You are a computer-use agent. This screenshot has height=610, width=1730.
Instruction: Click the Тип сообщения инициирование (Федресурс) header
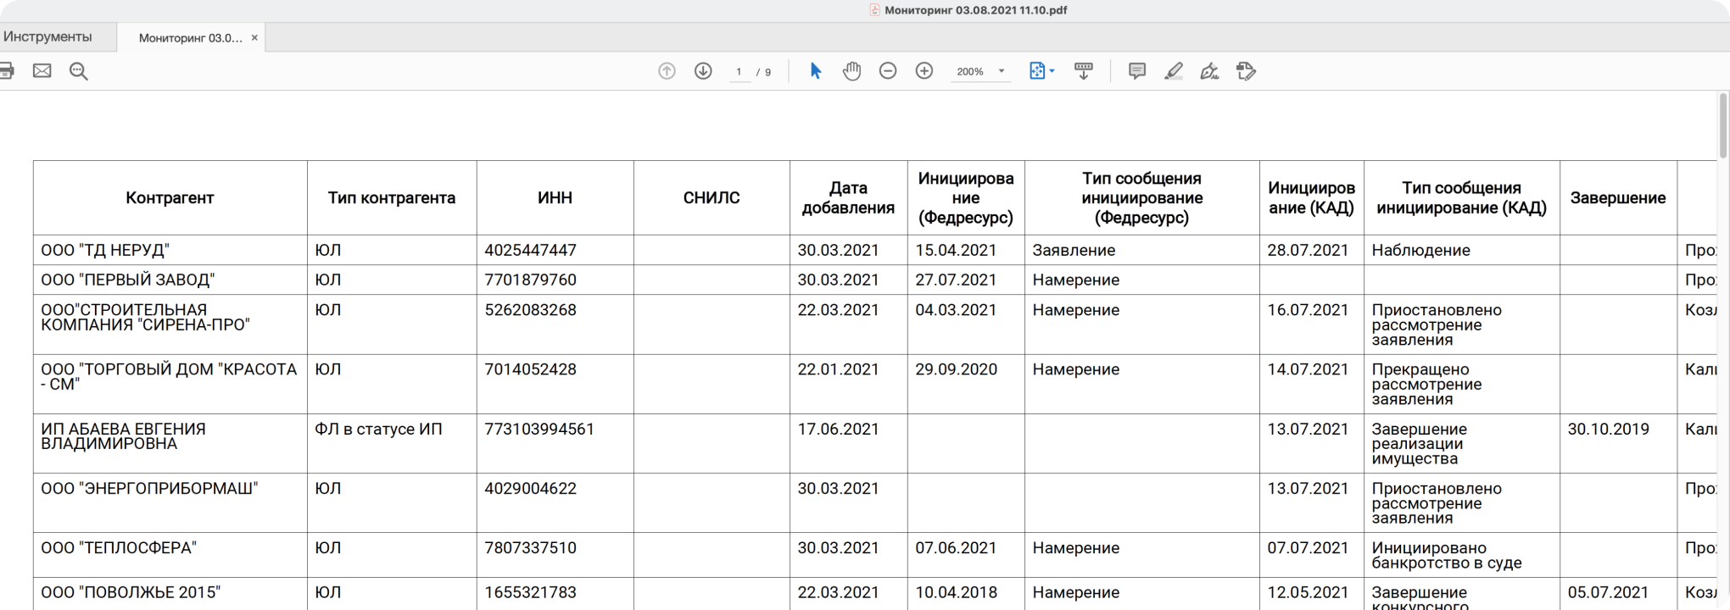1141,197
